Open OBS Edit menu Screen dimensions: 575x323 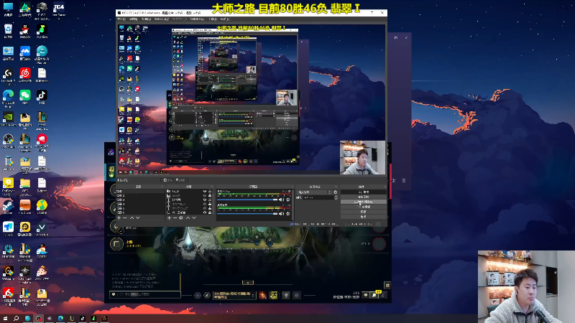(x=134, y=19)
